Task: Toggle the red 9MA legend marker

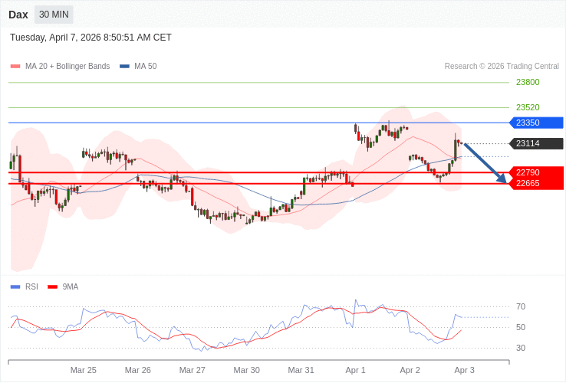Action: coord(52,287)
